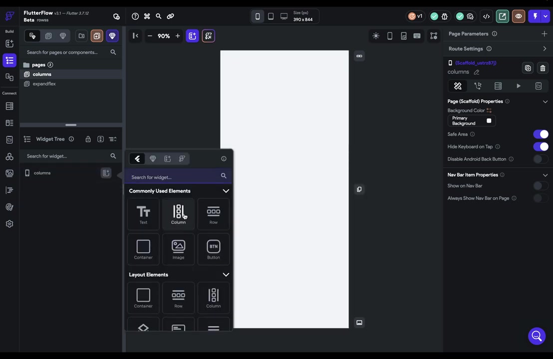Toggle Hide Keyboard on Tap switch

tap(541, 147)
